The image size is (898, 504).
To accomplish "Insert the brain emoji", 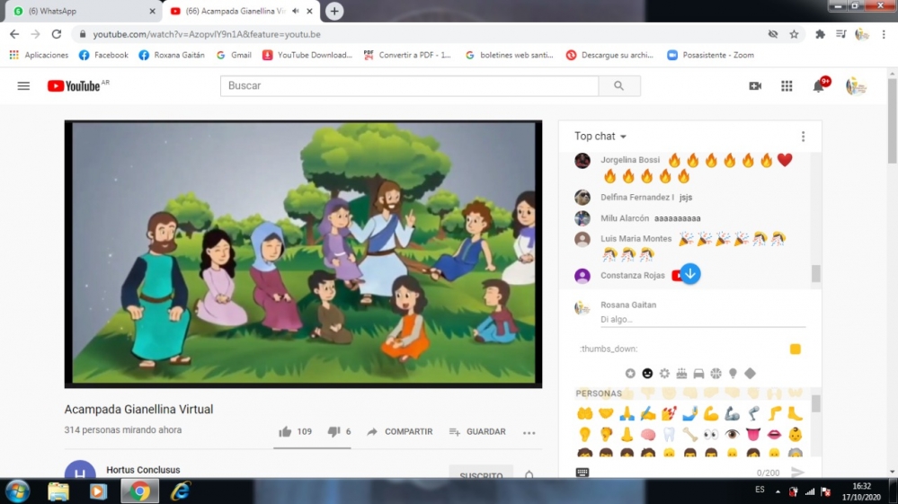I will (648, 434).
